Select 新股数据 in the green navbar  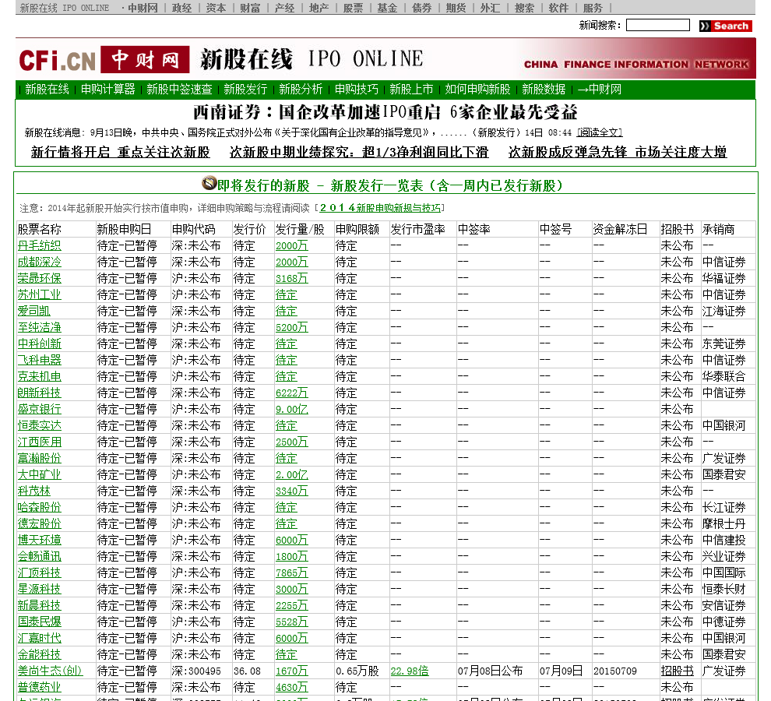544,89
